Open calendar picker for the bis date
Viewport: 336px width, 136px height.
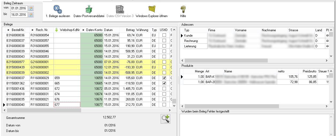pos(31,15)
